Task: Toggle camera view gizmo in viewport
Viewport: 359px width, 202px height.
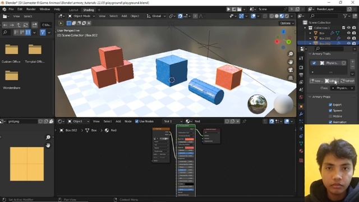Action: click(x=291, y=70)
